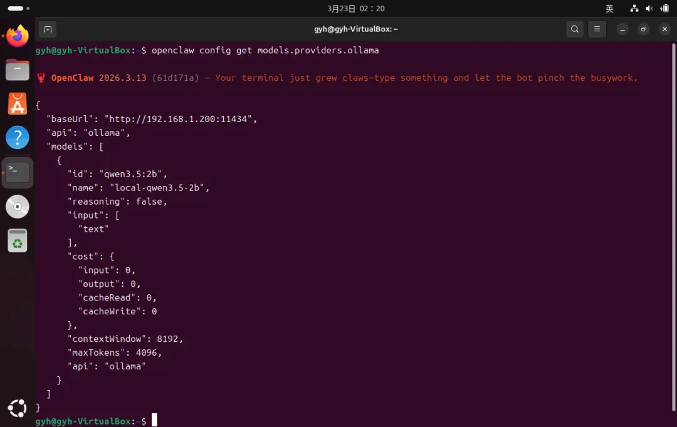677x427 pixels.
Task: Click the "contextWindow": 8192 line
Action: [x=125, y=339]
